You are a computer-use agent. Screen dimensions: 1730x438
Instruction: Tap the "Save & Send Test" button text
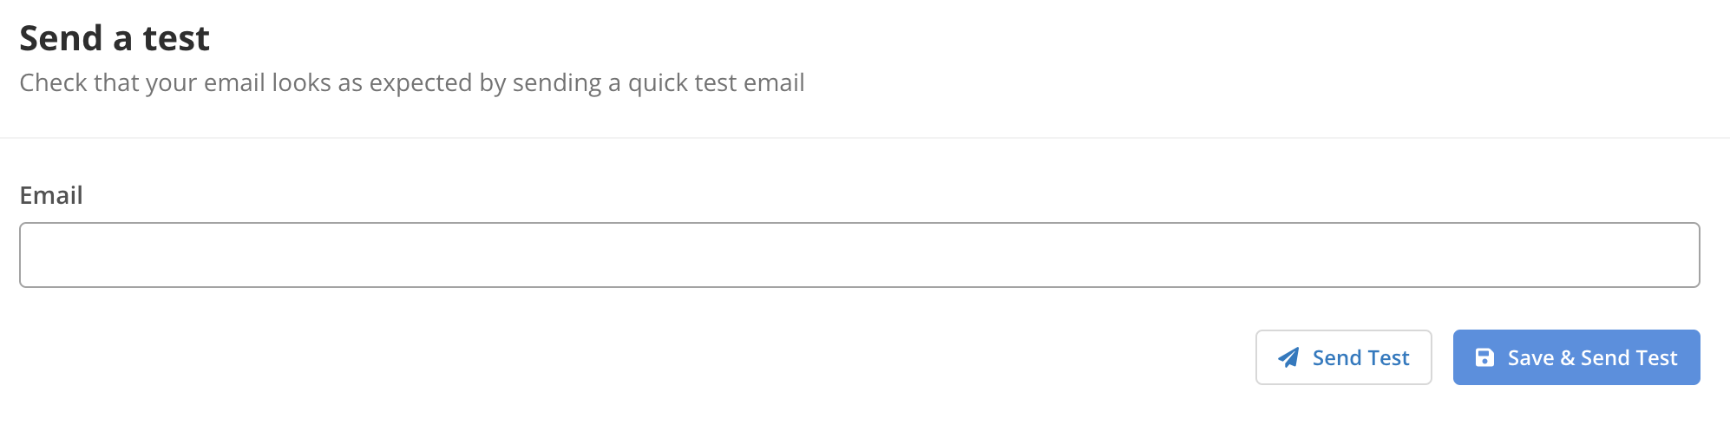1592,357
